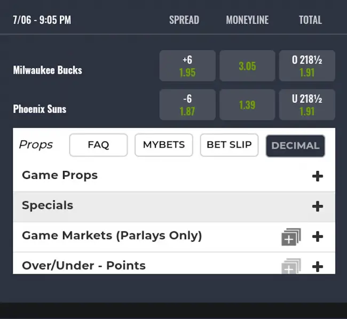Click Phoenix Suns team name
This screenshot has height=319, width=347.
pos(40,109)
